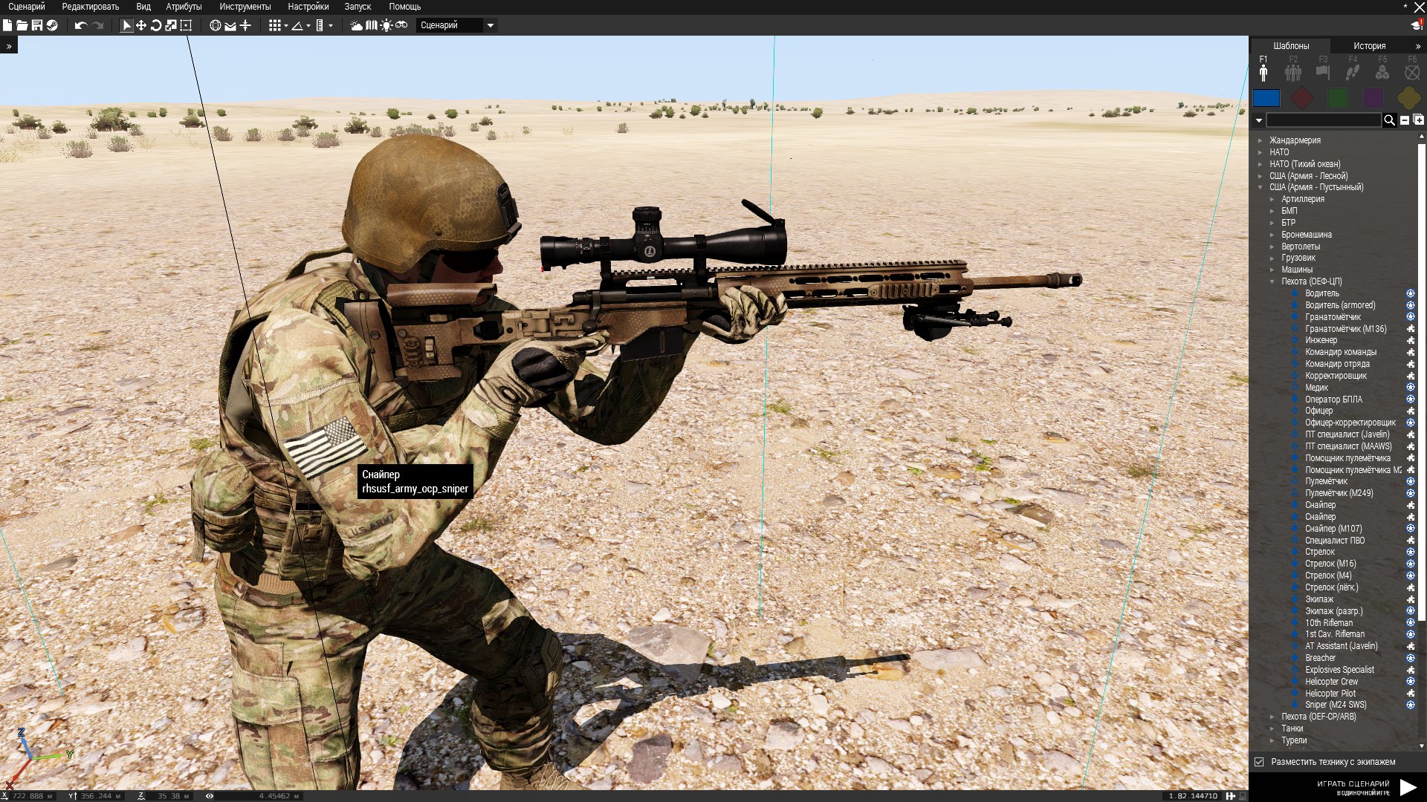1427x802 pixels.
Task: Open the map globe toolbar icon
Action: coord(216,25)
